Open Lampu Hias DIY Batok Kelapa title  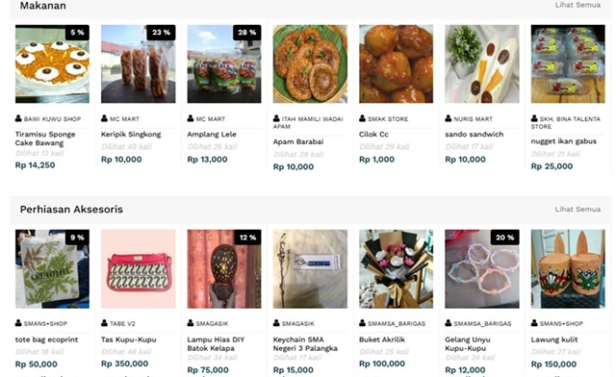point(216,343)
